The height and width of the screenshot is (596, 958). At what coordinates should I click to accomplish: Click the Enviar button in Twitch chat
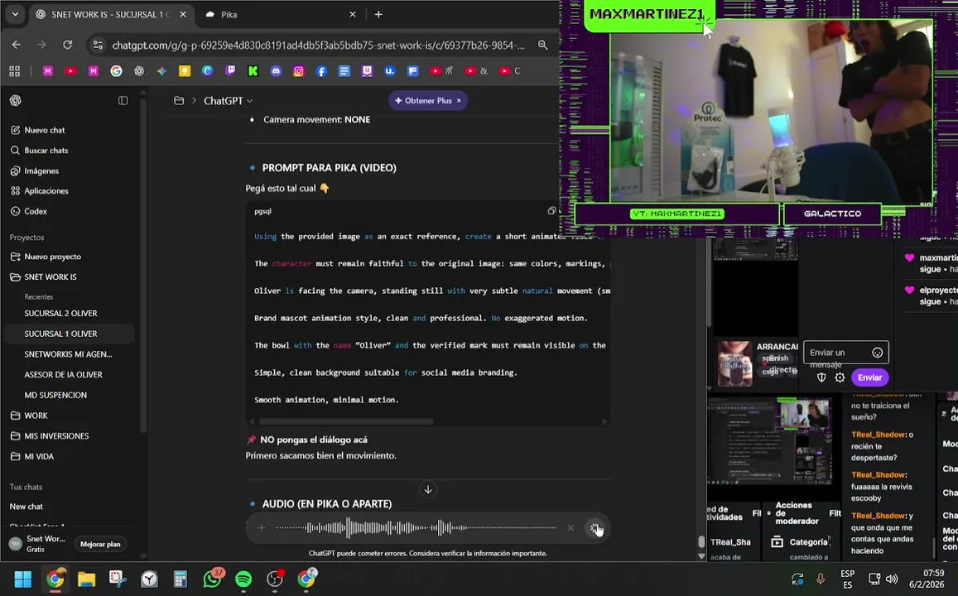pos(869,377)
